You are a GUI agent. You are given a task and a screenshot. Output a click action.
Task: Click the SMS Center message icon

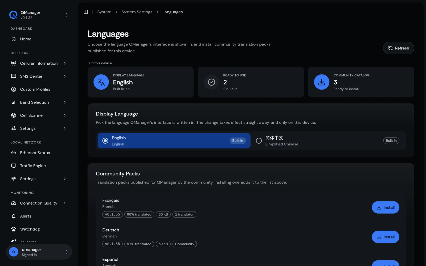click(x=14, y=76)
